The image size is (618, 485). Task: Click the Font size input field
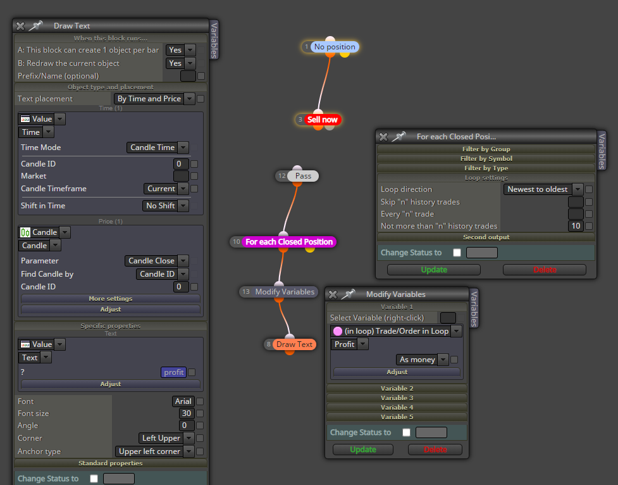(187, 413)
